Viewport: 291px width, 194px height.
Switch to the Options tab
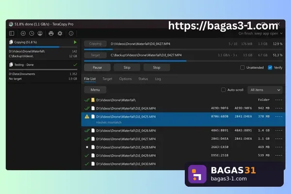click(125, 79)
